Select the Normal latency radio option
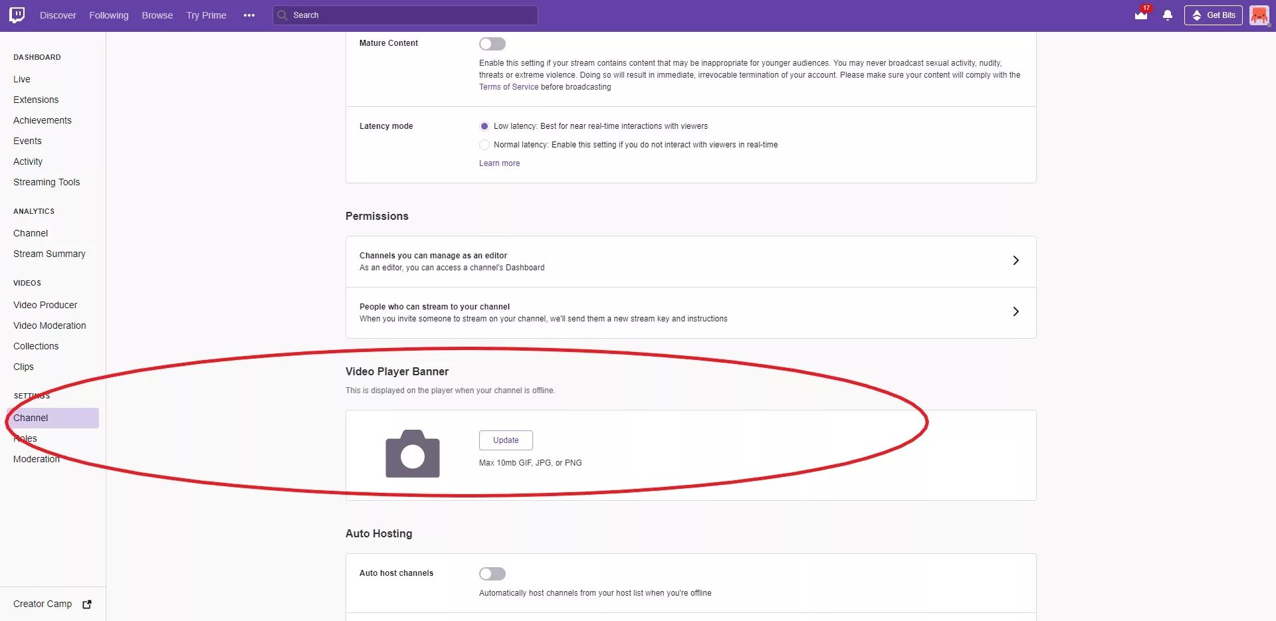Image resolution: width=1276 pixels, height=621 pixels. (x=484, y=145)
